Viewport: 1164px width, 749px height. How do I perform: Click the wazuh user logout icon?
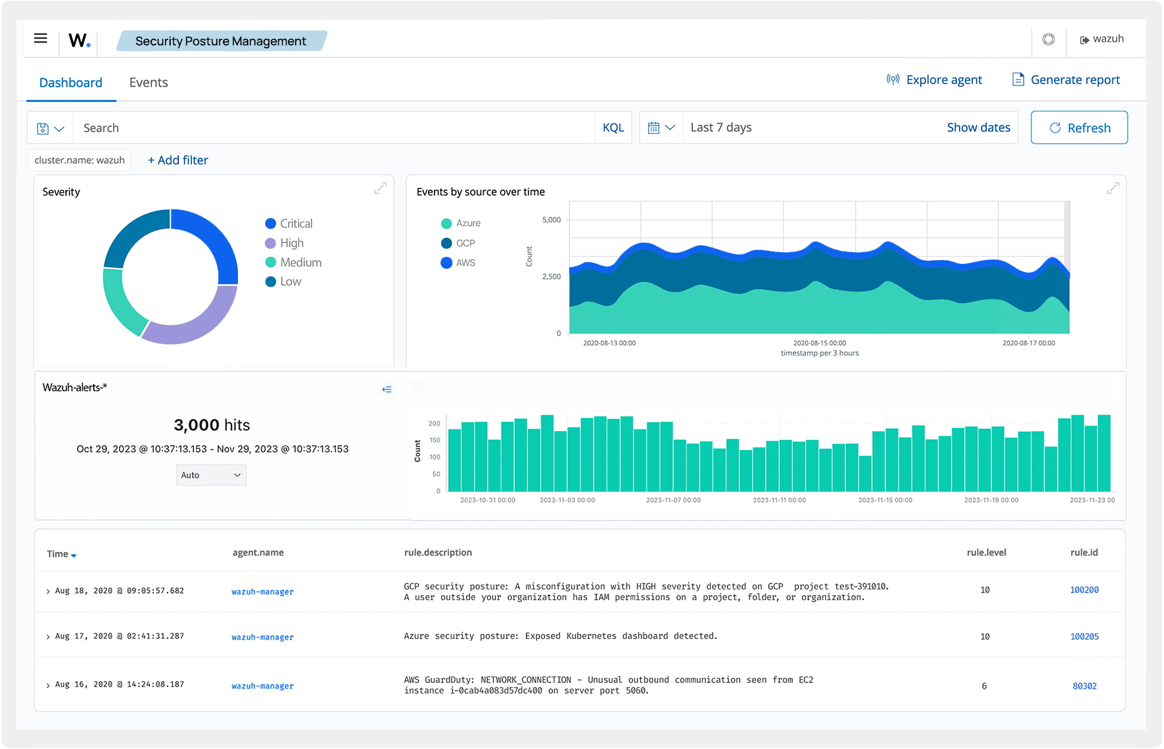[x=1084, y=40]
